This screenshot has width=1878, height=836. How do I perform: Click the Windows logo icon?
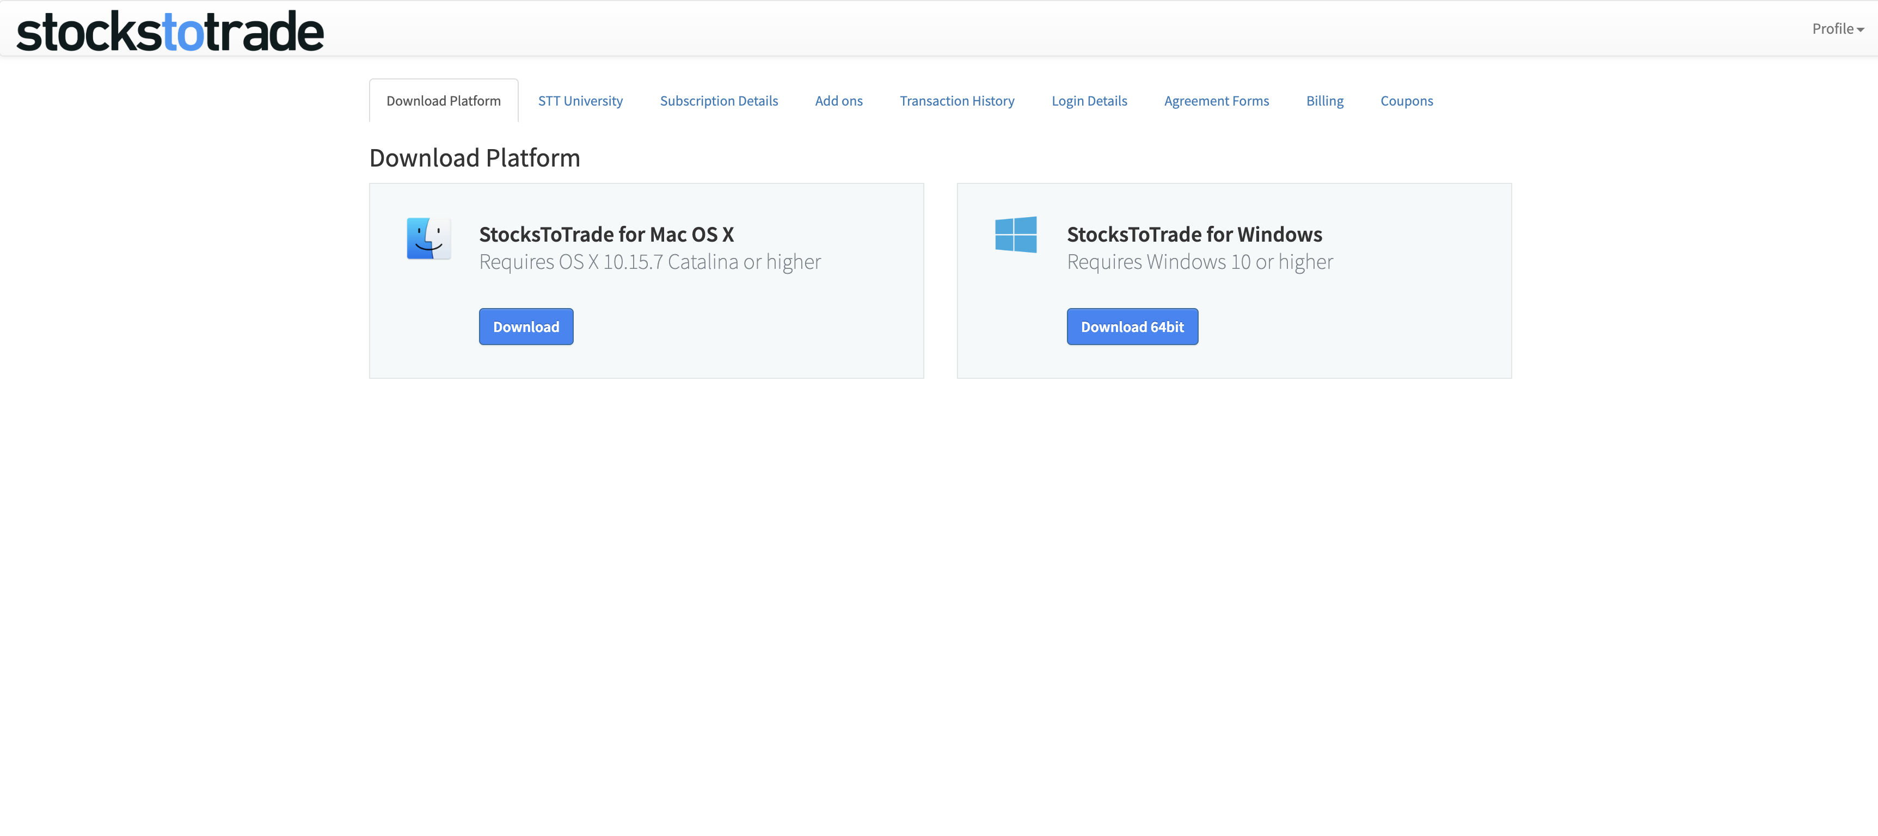tap(1016, 235)
